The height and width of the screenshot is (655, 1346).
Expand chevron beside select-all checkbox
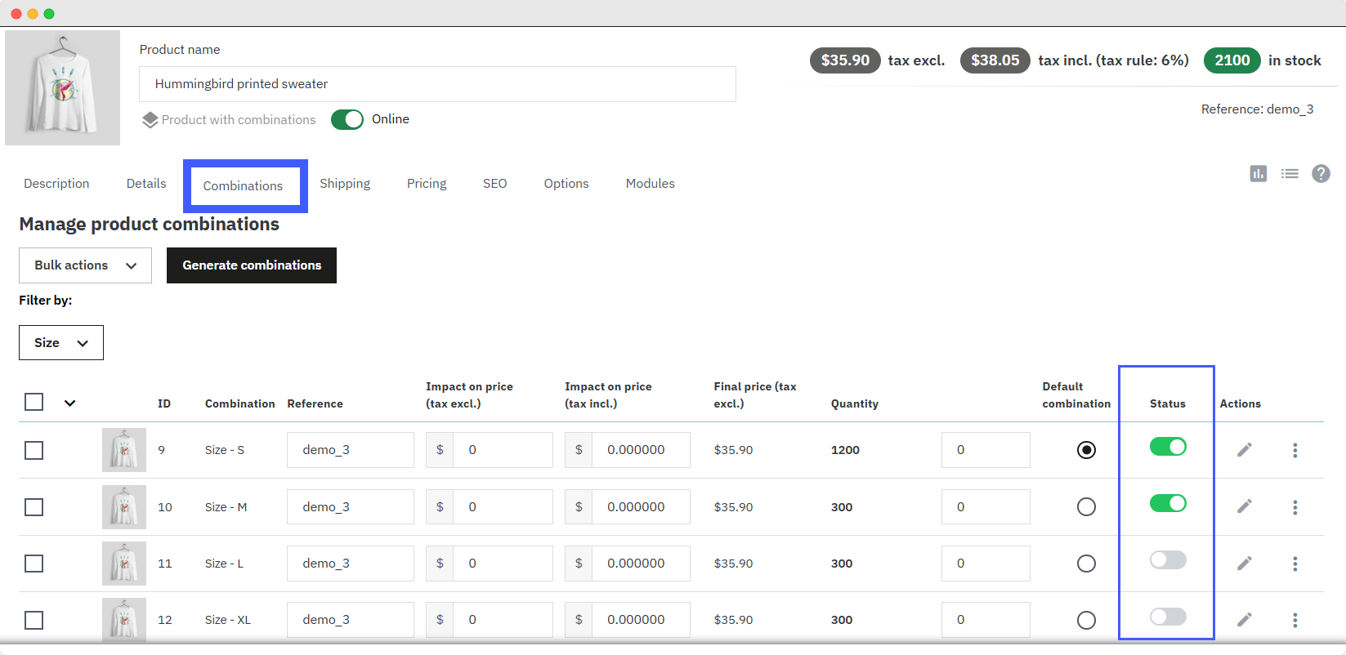70,403
